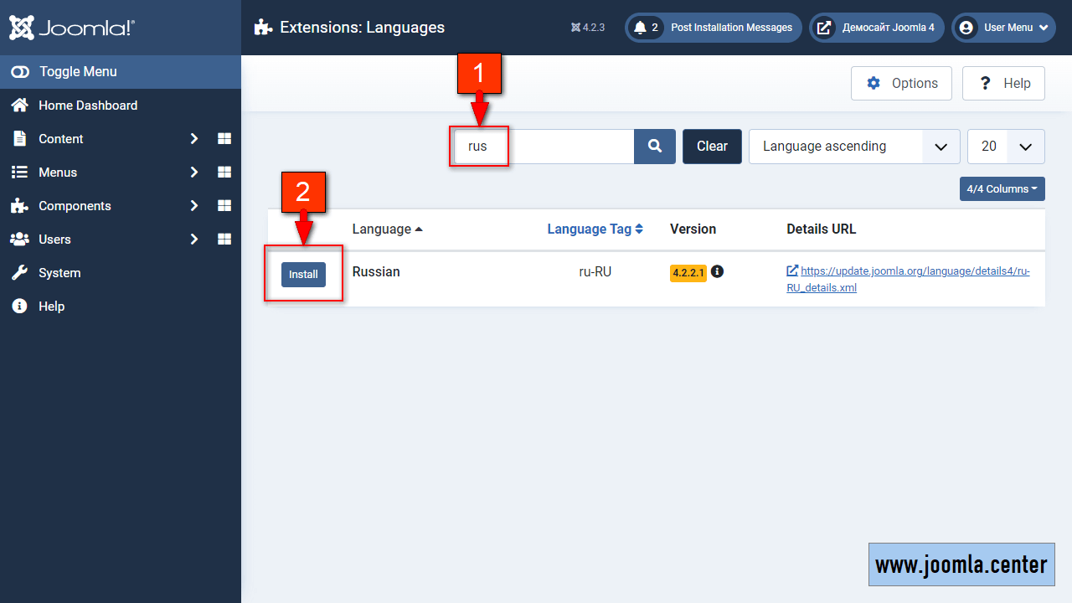Open the User Menu dropdown
The width and height of the screenshot is (1072, 603).
pos(1003,28)
